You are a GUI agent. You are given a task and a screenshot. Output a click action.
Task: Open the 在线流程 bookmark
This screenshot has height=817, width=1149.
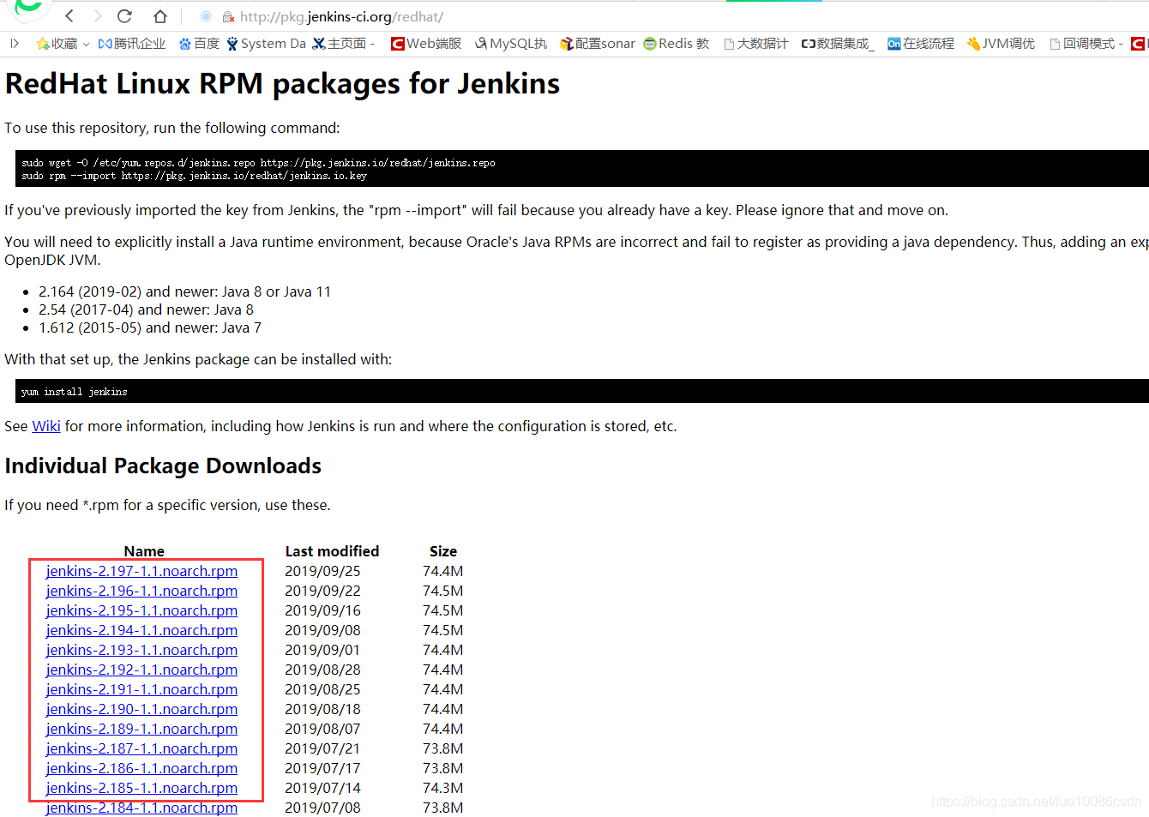coord(921,44)
